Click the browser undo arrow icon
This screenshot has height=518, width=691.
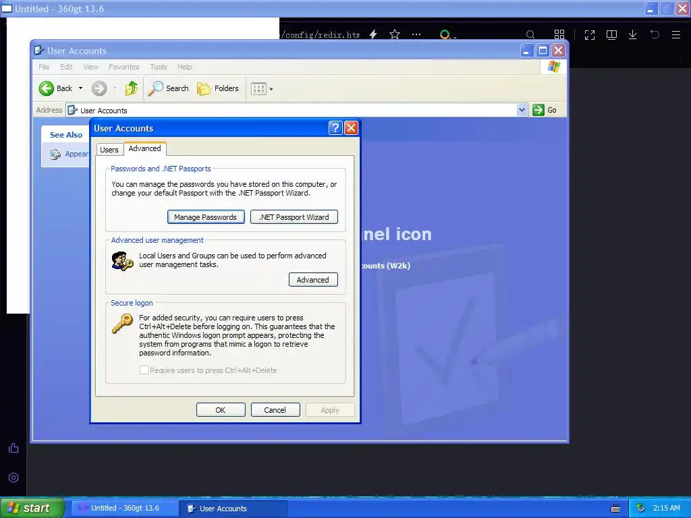pyautogui.click(x=655, y=34)
